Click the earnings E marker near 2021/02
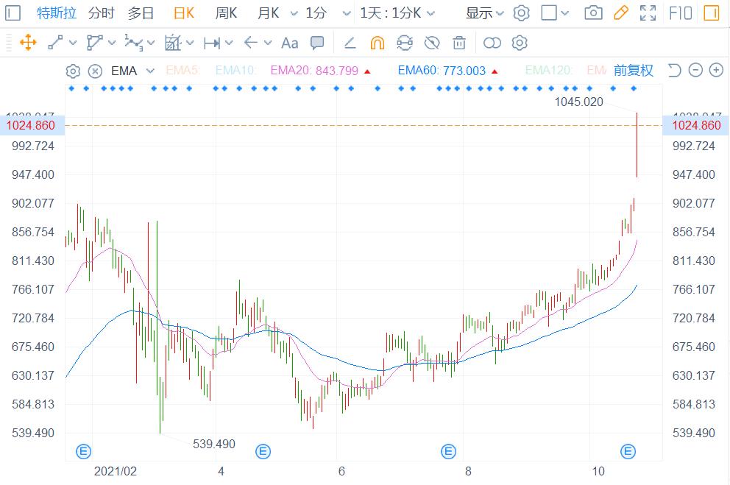Screen dimensions: 730x485 tap(84, 451)
